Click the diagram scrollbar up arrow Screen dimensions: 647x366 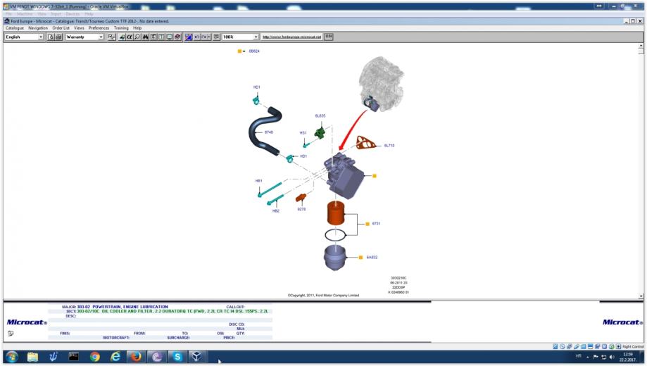click(641, 45)
